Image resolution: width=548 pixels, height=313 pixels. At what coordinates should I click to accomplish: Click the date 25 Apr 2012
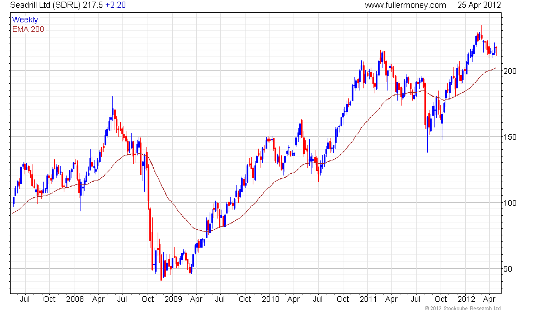point(479,5)
